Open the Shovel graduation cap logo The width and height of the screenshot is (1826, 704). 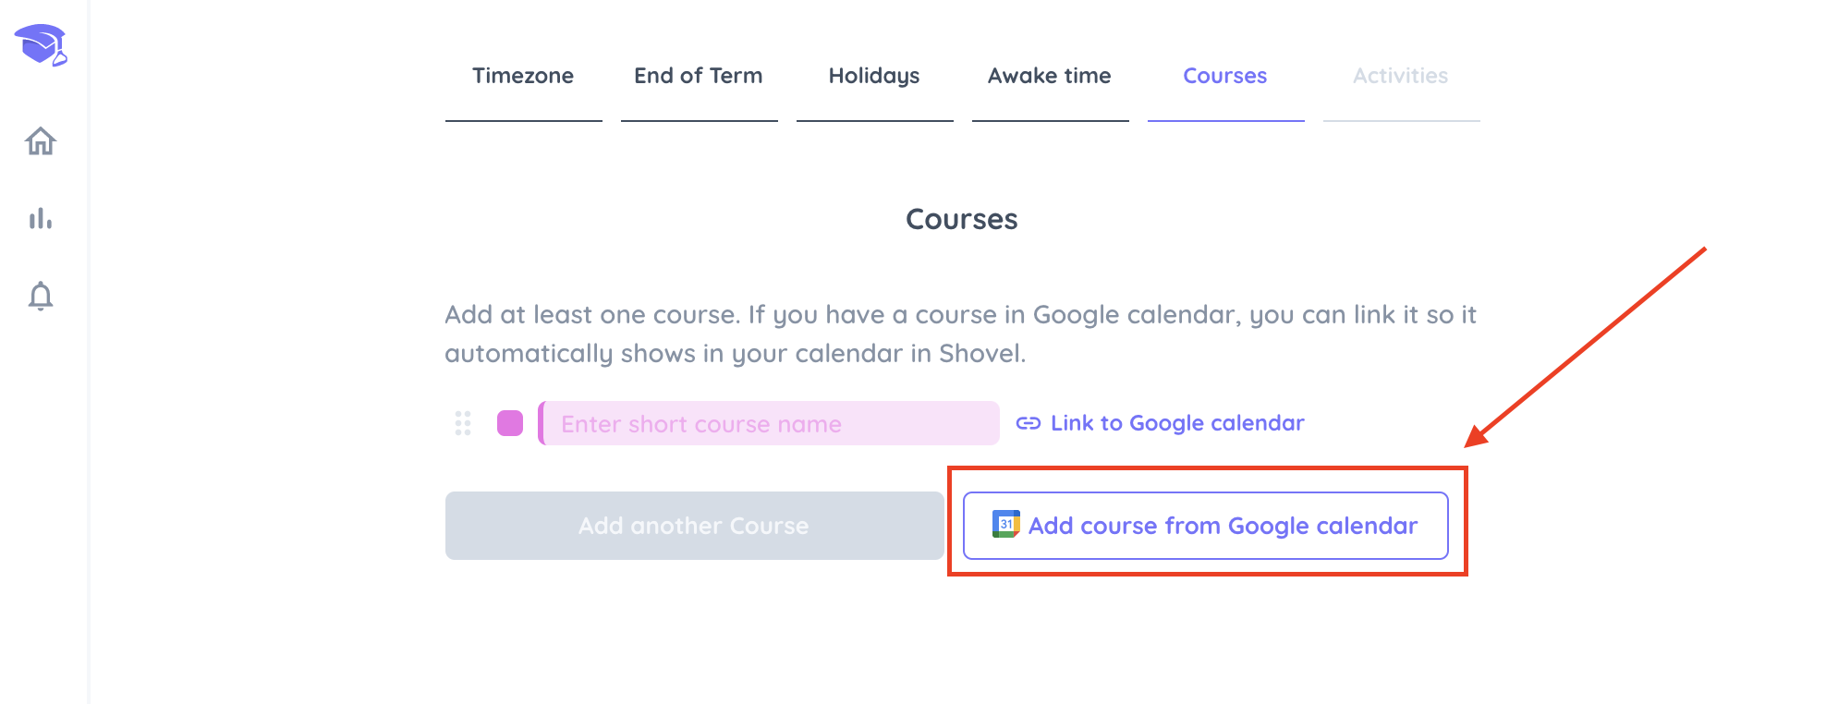(x=41, y=45)
